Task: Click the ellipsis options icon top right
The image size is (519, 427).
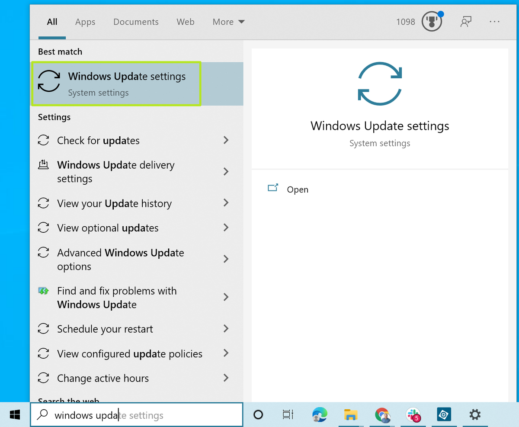Action: click(494, 22)
